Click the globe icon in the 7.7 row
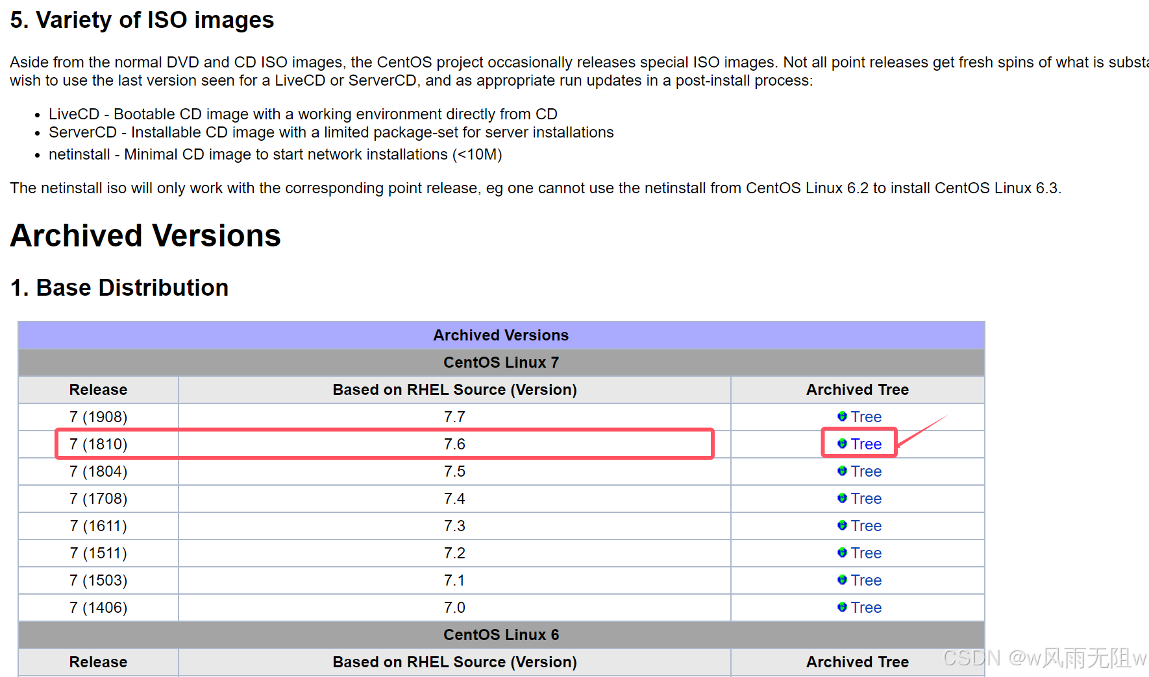1149x677 pixels. pos(842,416)
